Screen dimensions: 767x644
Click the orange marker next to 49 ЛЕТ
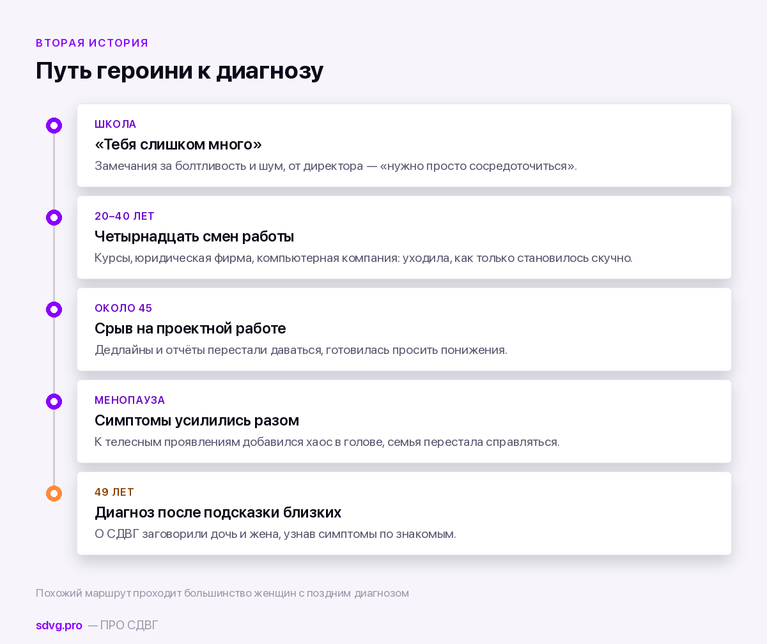tap(54, 493)
